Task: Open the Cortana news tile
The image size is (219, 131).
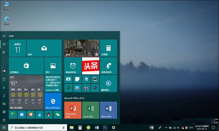Action: click(53, 84)
